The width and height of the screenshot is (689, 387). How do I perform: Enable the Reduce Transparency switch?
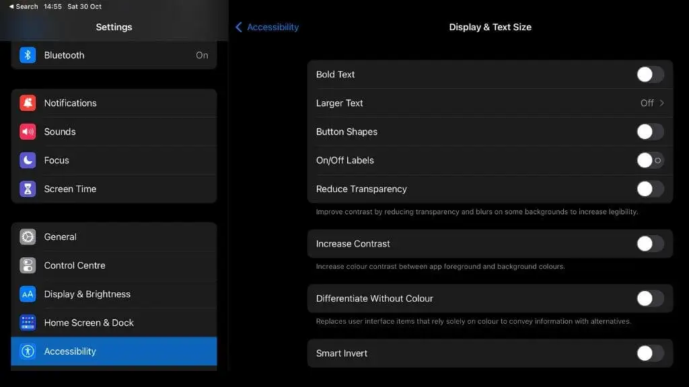[651, 189]
